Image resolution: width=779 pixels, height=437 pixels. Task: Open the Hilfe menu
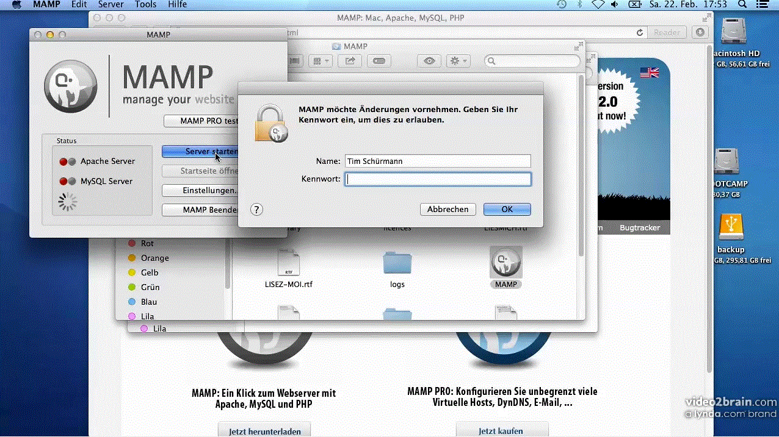point(177,5)
